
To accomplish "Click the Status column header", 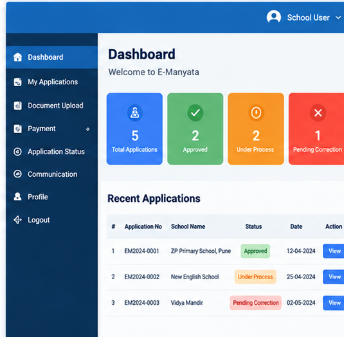I will (x=253, y=226).
